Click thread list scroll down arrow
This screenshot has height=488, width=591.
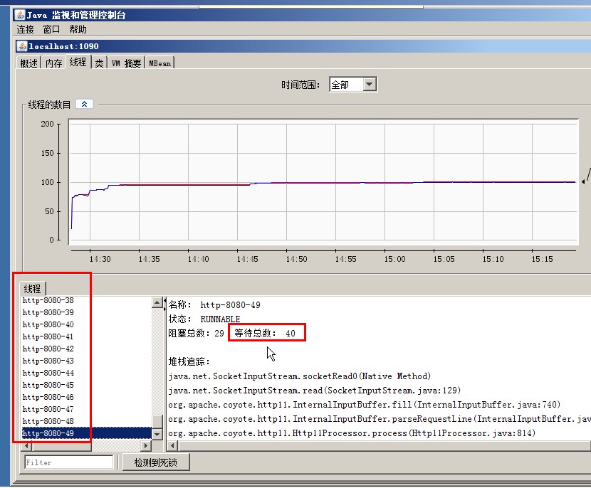(x=157, y=434)
